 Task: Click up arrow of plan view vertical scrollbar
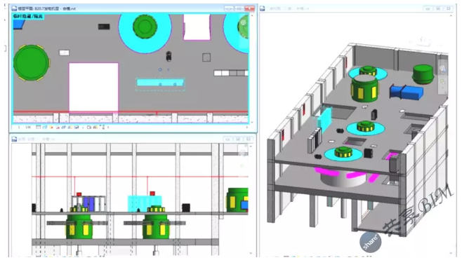(252, 15)
